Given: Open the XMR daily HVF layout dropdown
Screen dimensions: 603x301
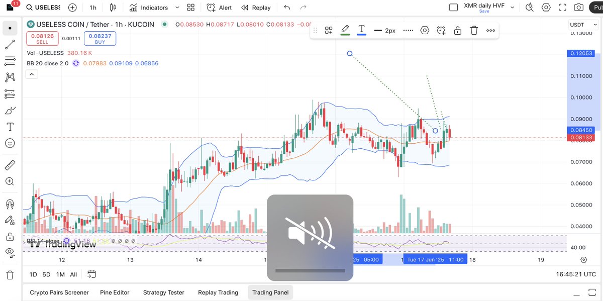Looking at the screenshot, I should [513, 8].
